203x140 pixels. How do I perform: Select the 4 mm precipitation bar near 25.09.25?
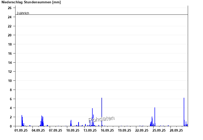click(x=155, y=117)
